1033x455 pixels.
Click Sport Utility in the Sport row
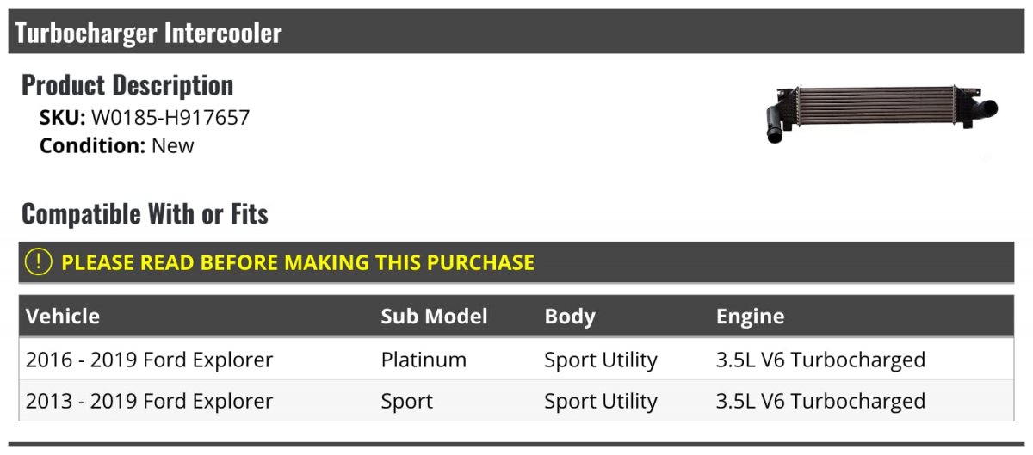tap(601, 401)
